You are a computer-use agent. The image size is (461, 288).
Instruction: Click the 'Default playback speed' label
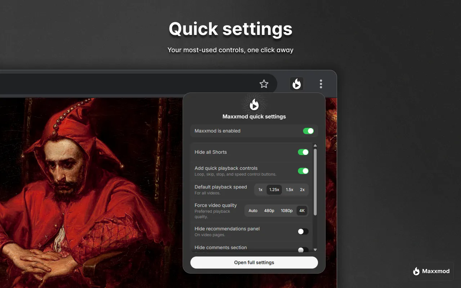click(221, 187)
